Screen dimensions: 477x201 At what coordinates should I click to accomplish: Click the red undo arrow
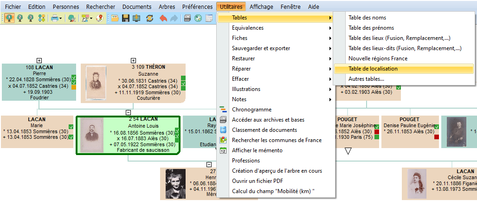coord(163,19)
